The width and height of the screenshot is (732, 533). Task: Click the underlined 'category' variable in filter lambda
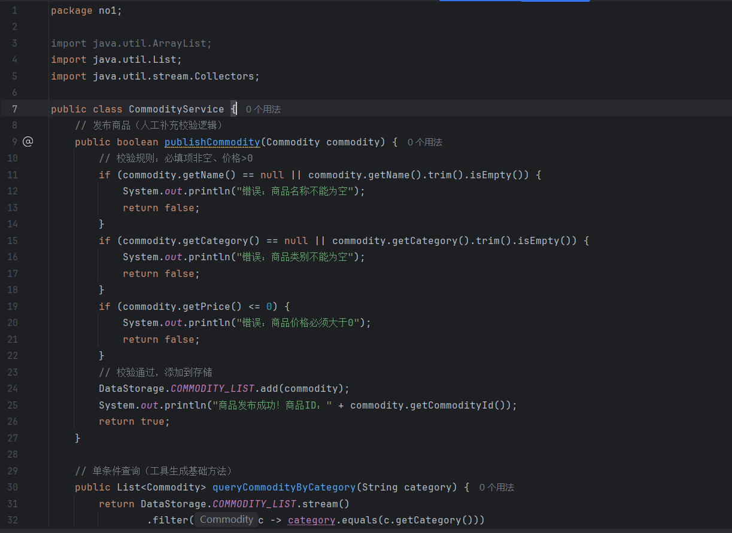pos(311,520)
